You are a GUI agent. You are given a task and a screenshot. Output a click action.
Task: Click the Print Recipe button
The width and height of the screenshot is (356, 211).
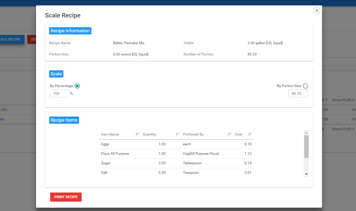pyautogui.click(x=66, y=197)
